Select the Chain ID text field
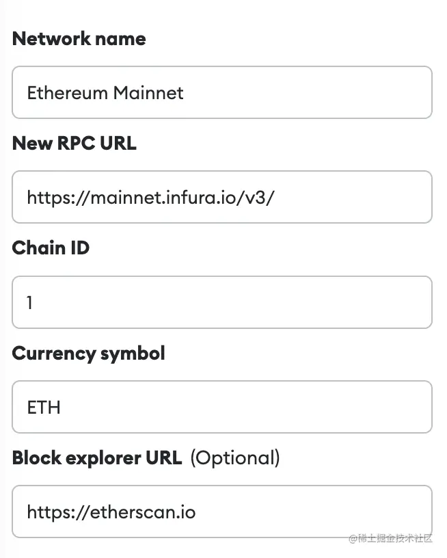The image size is (447, 558). click(222, 302)
